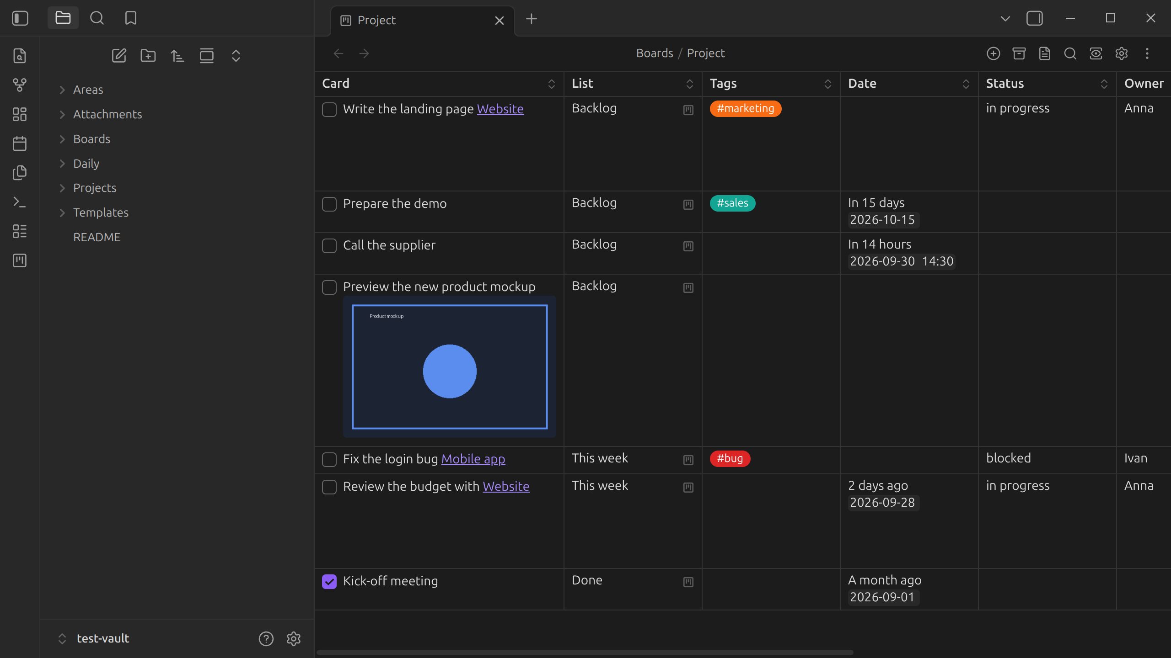Uncheck the 'Kick-off meeting' checkbox
Screen dimensions: 1171x658
[329, 582]
